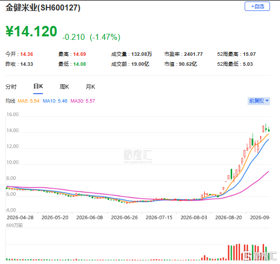
Task: Click the 2026-05-20 date axis label
Action: [x=55, y=218]
